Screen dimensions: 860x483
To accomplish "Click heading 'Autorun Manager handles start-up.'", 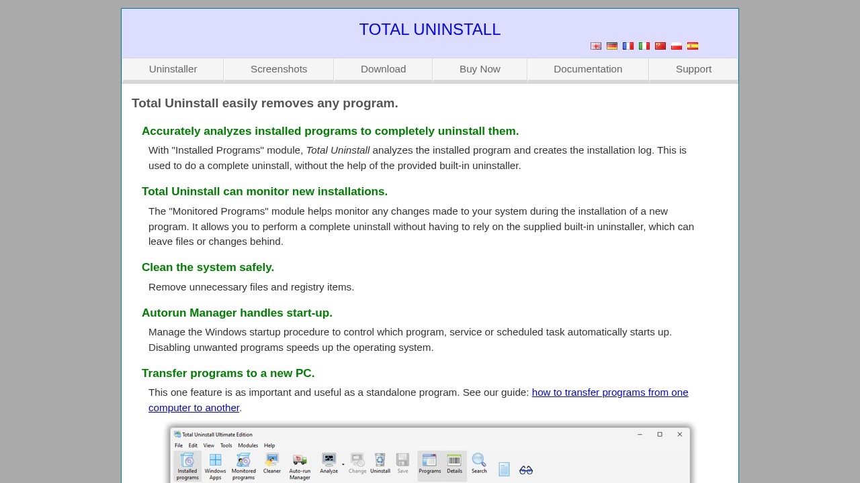I will (237, 313).
